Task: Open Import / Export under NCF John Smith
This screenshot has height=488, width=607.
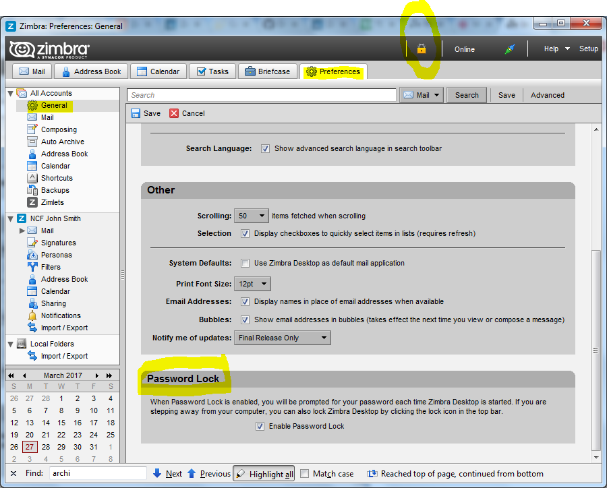Action: [x=64, y=328]
